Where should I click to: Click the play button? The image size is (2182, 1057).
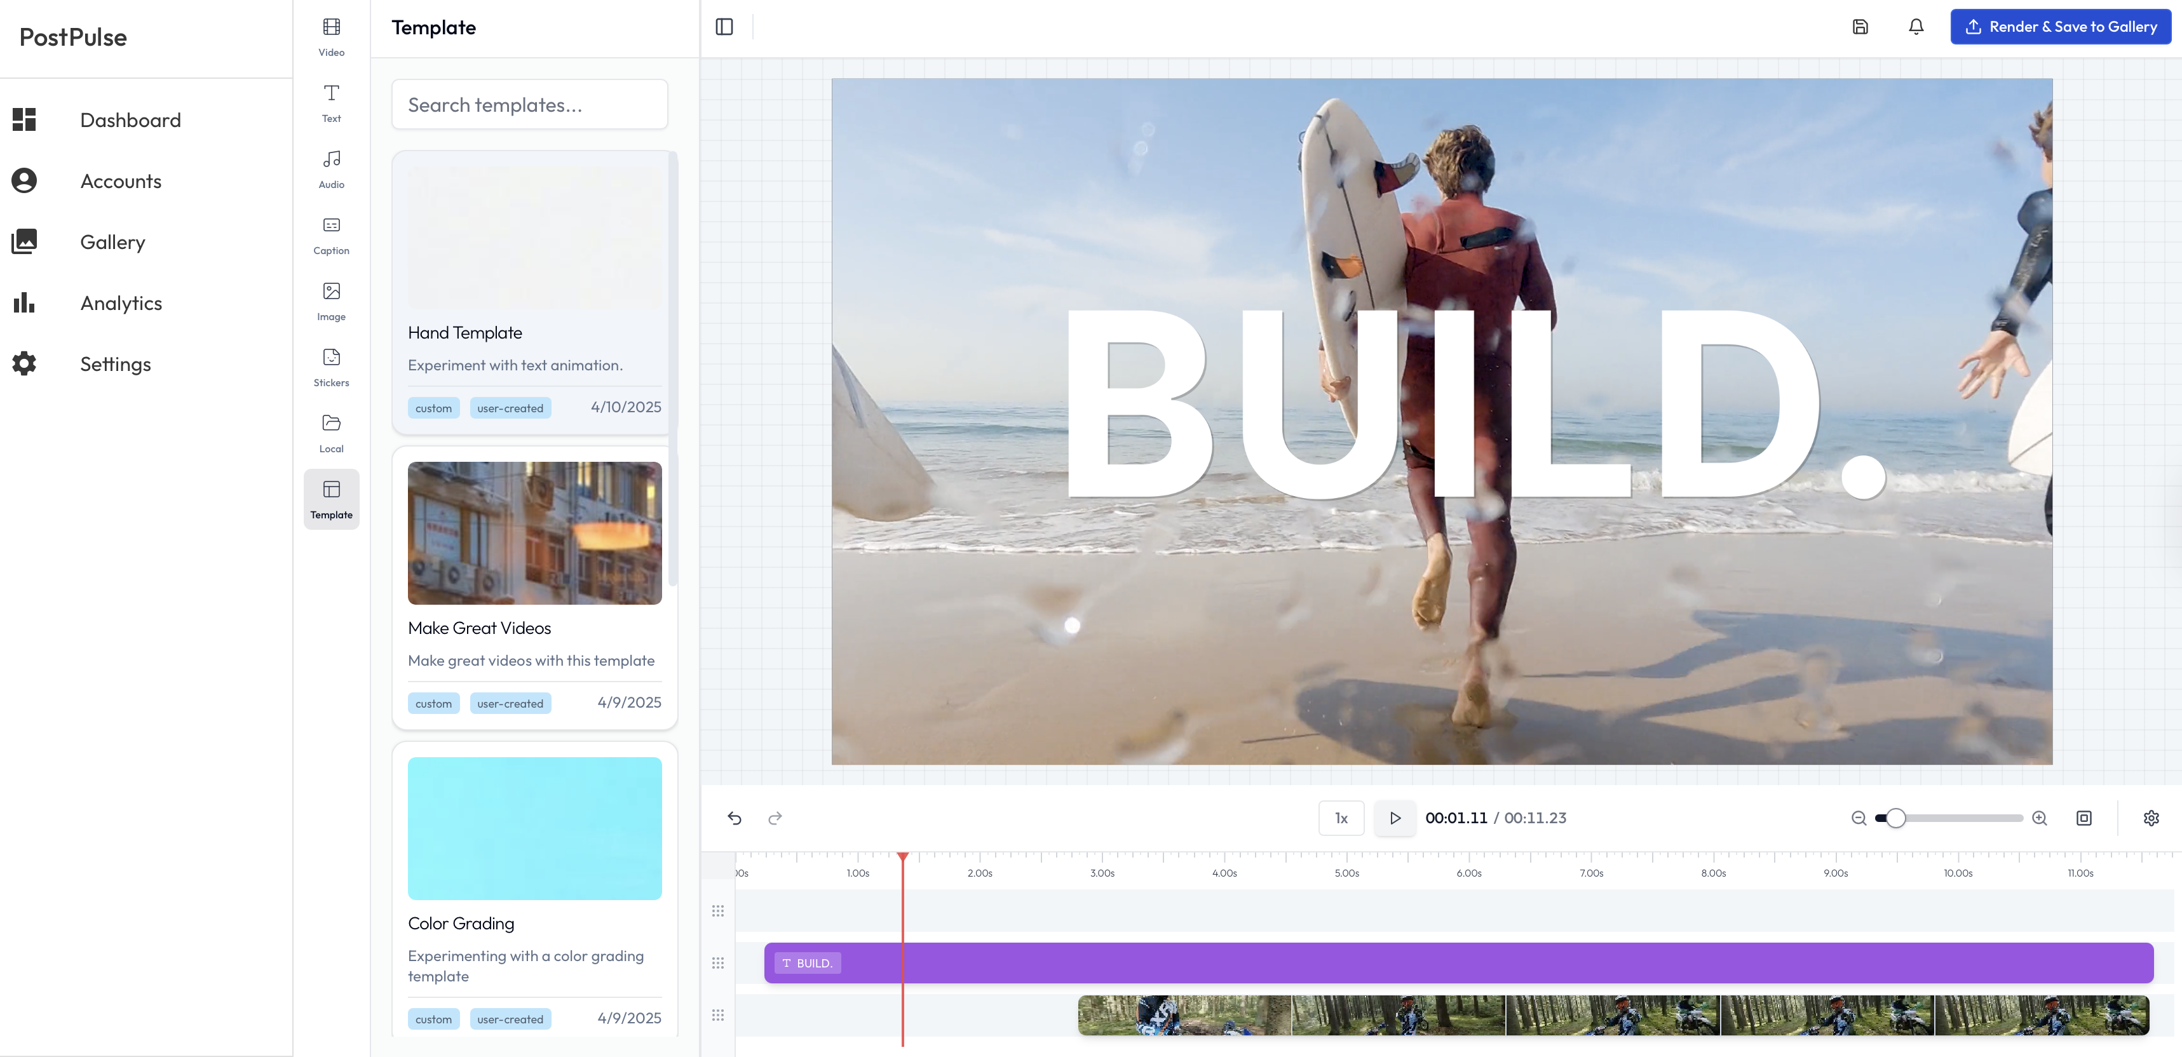click(x=1394, y=818)
